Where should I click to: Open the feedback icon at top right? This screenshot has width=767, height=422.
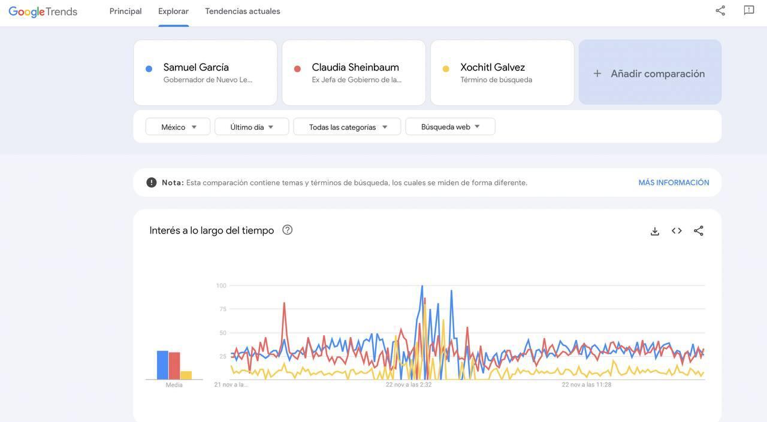click(746, 9)
